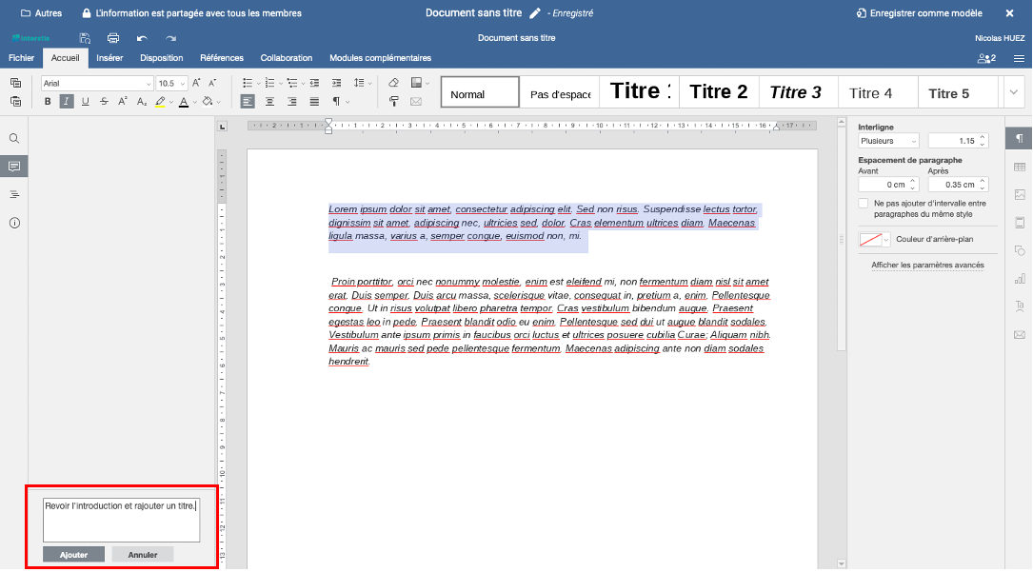Click Ajouter to add the comment
Screen dimensions: 1033x572
pos(74,555)
